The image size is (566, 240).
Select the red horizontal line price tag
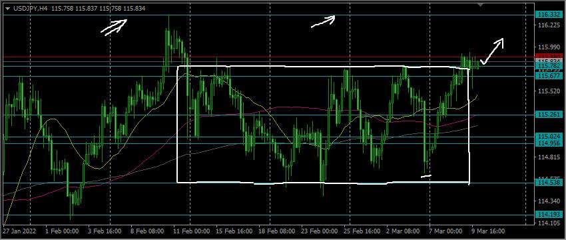547,56
